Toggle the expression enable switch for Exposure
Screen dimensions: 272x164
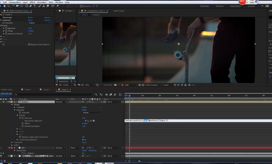[86, 121]
